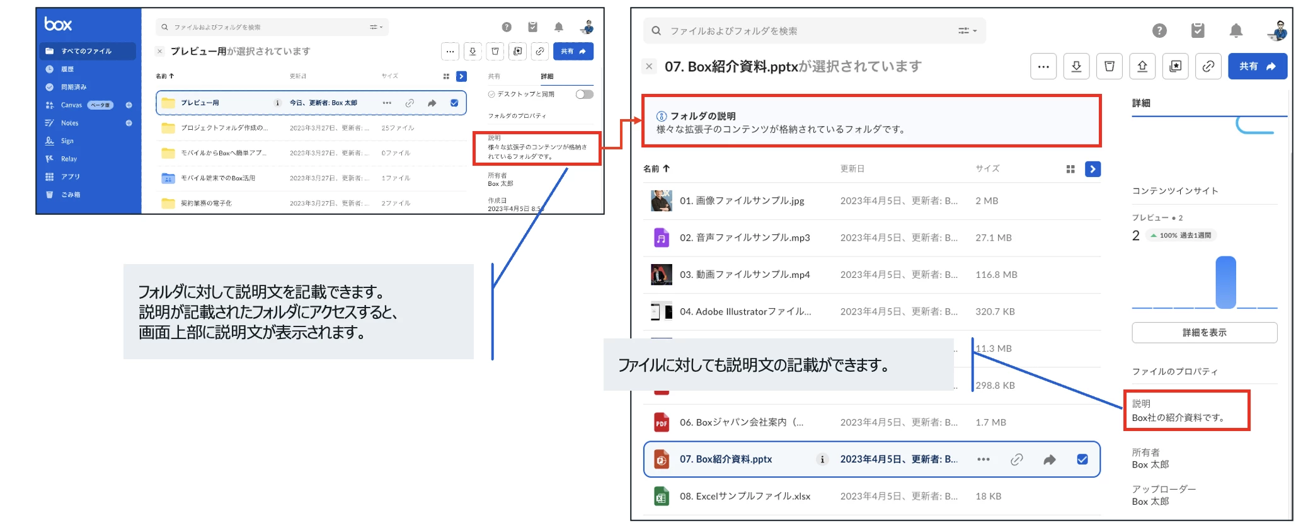
Task: Open the ellipsis menu on the 07. Box紹介資料.pptx row
Action: [984, 459]
